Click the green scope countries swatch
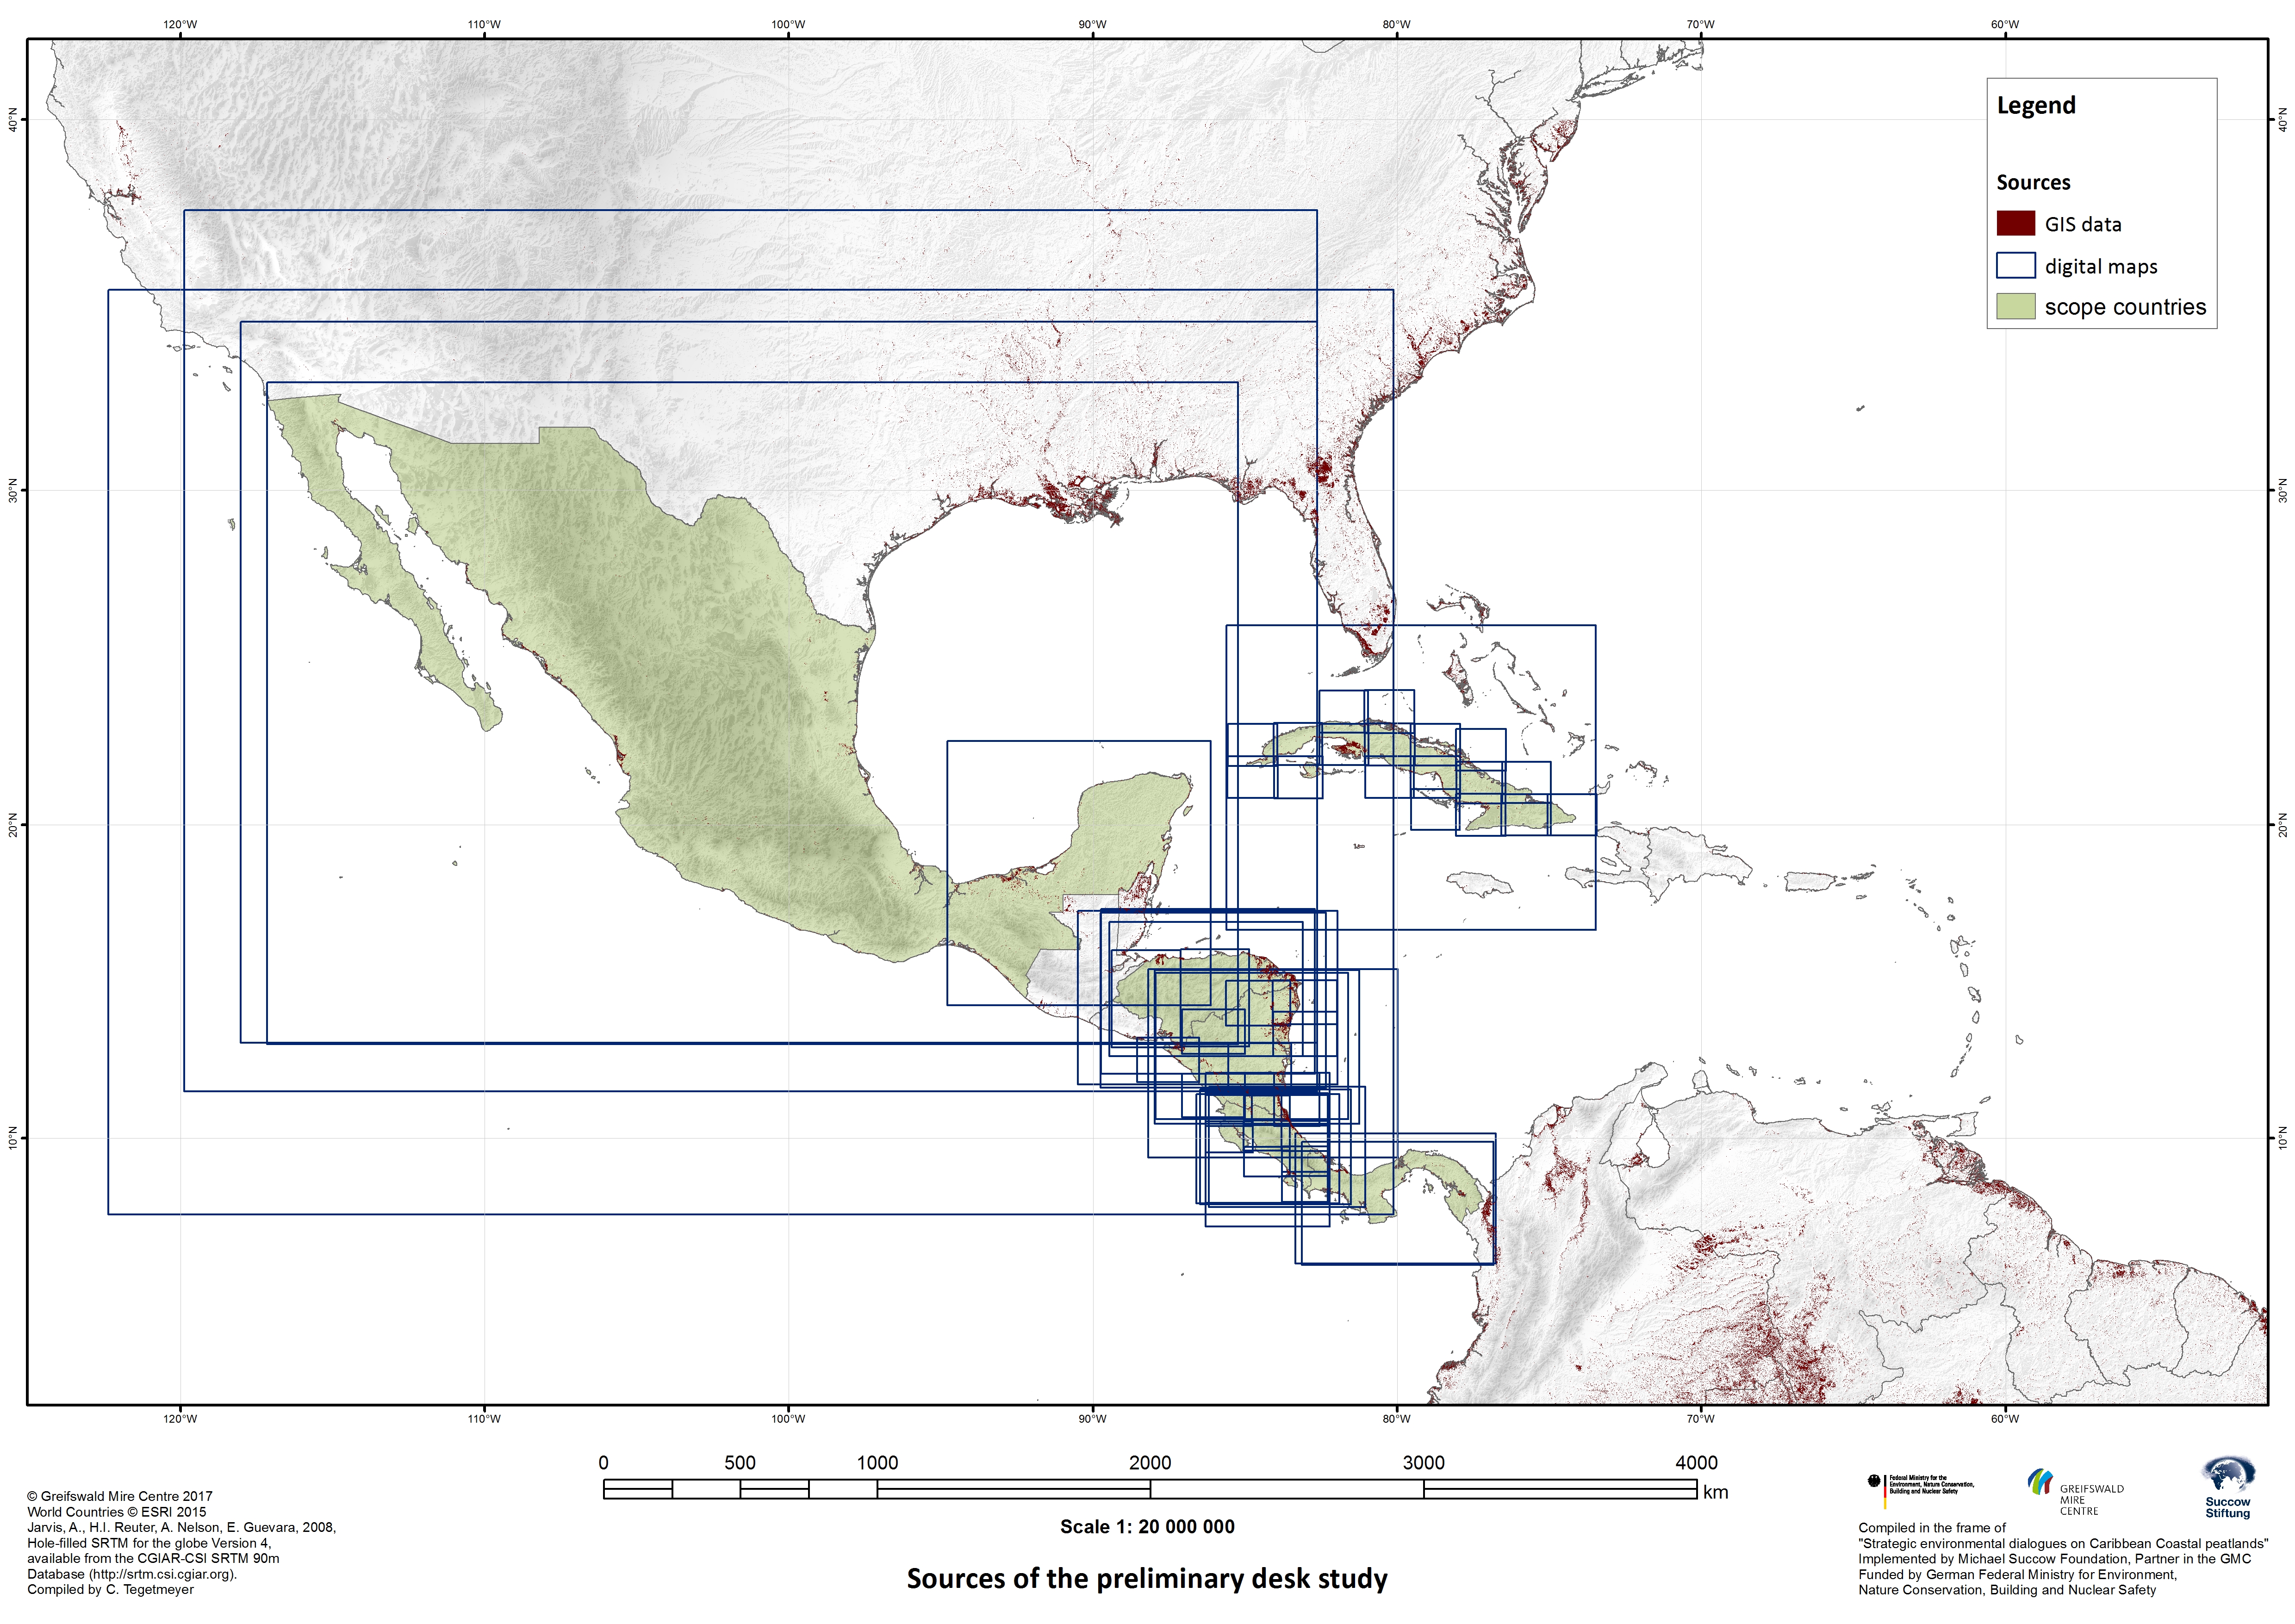The image size is (2295, 1624). [x=2015, y=307]
